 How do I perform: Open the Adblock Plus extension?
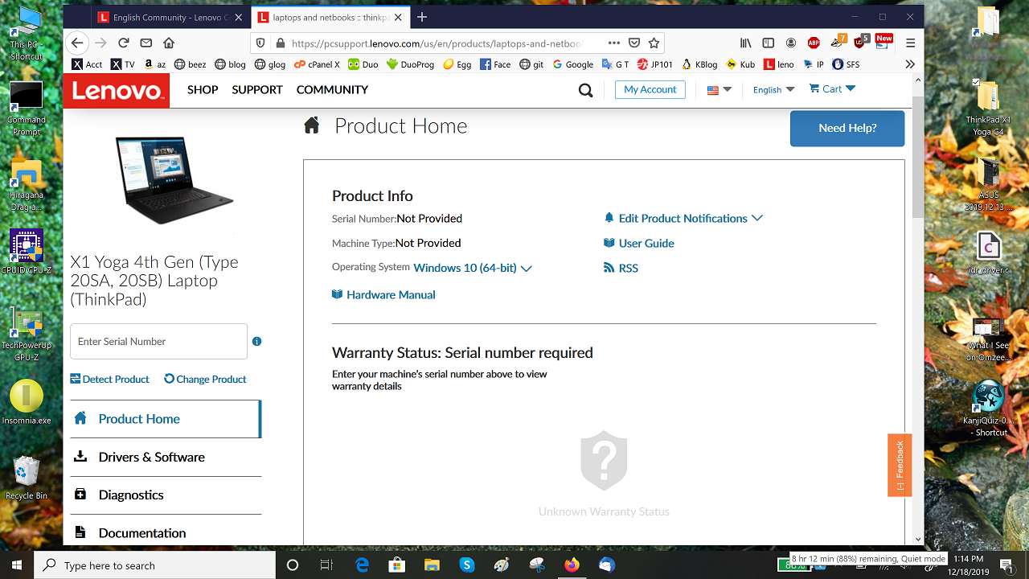click(x=814, y=43)
